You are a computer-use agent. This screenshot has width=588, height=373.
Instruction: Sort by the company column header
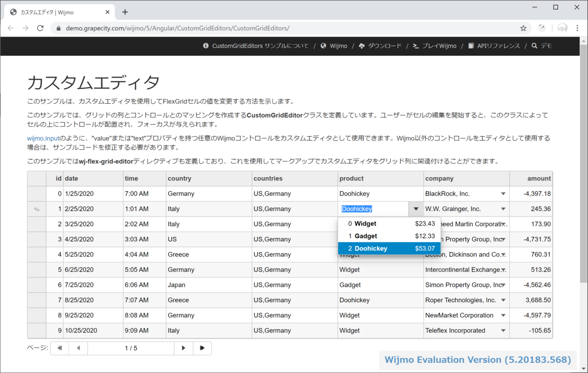[466, 179]
